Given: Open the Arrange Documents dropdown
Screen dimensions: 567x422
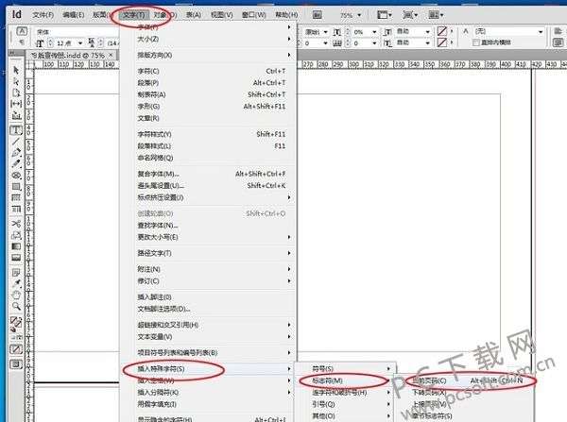Looking at the screenshot, I should 436,15.
